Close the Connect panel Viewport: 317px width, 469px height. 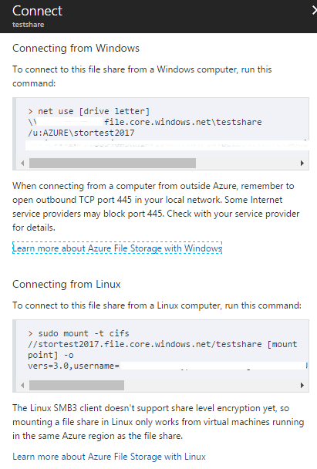314,11
